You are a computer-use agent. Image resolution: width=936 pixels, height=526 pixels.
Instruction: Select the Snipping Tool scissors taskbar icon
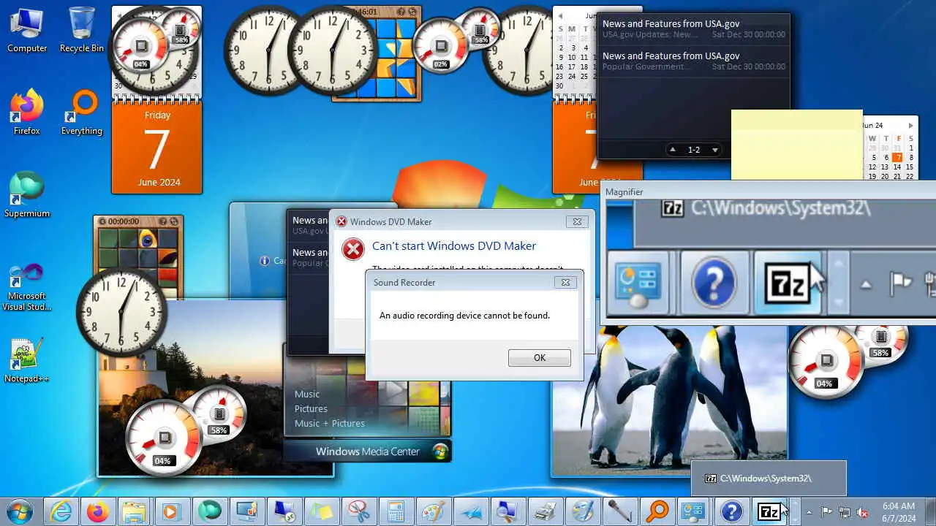[359, 512]
